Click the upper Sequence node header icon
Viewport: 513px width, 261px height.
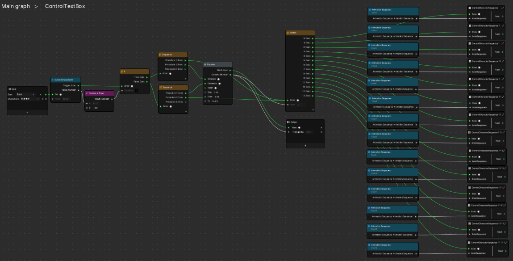pos(161,55)
